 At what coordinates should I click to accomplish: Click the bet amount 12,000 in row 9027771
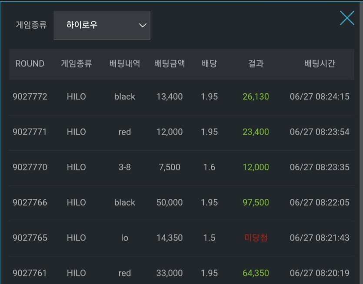point(170,132)
